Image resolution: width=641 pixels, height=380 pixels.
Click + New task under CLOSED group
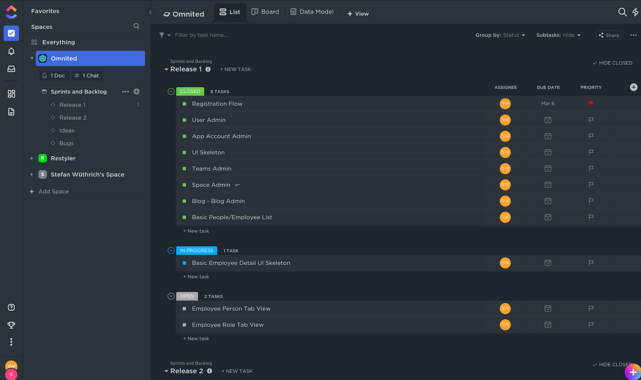[196, 231]
